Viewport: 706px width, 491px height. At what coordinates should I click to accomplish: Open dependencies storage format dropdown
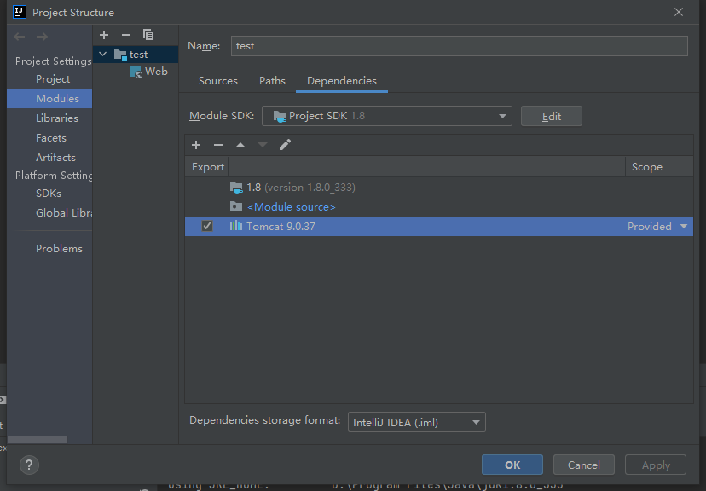point(416,422)
